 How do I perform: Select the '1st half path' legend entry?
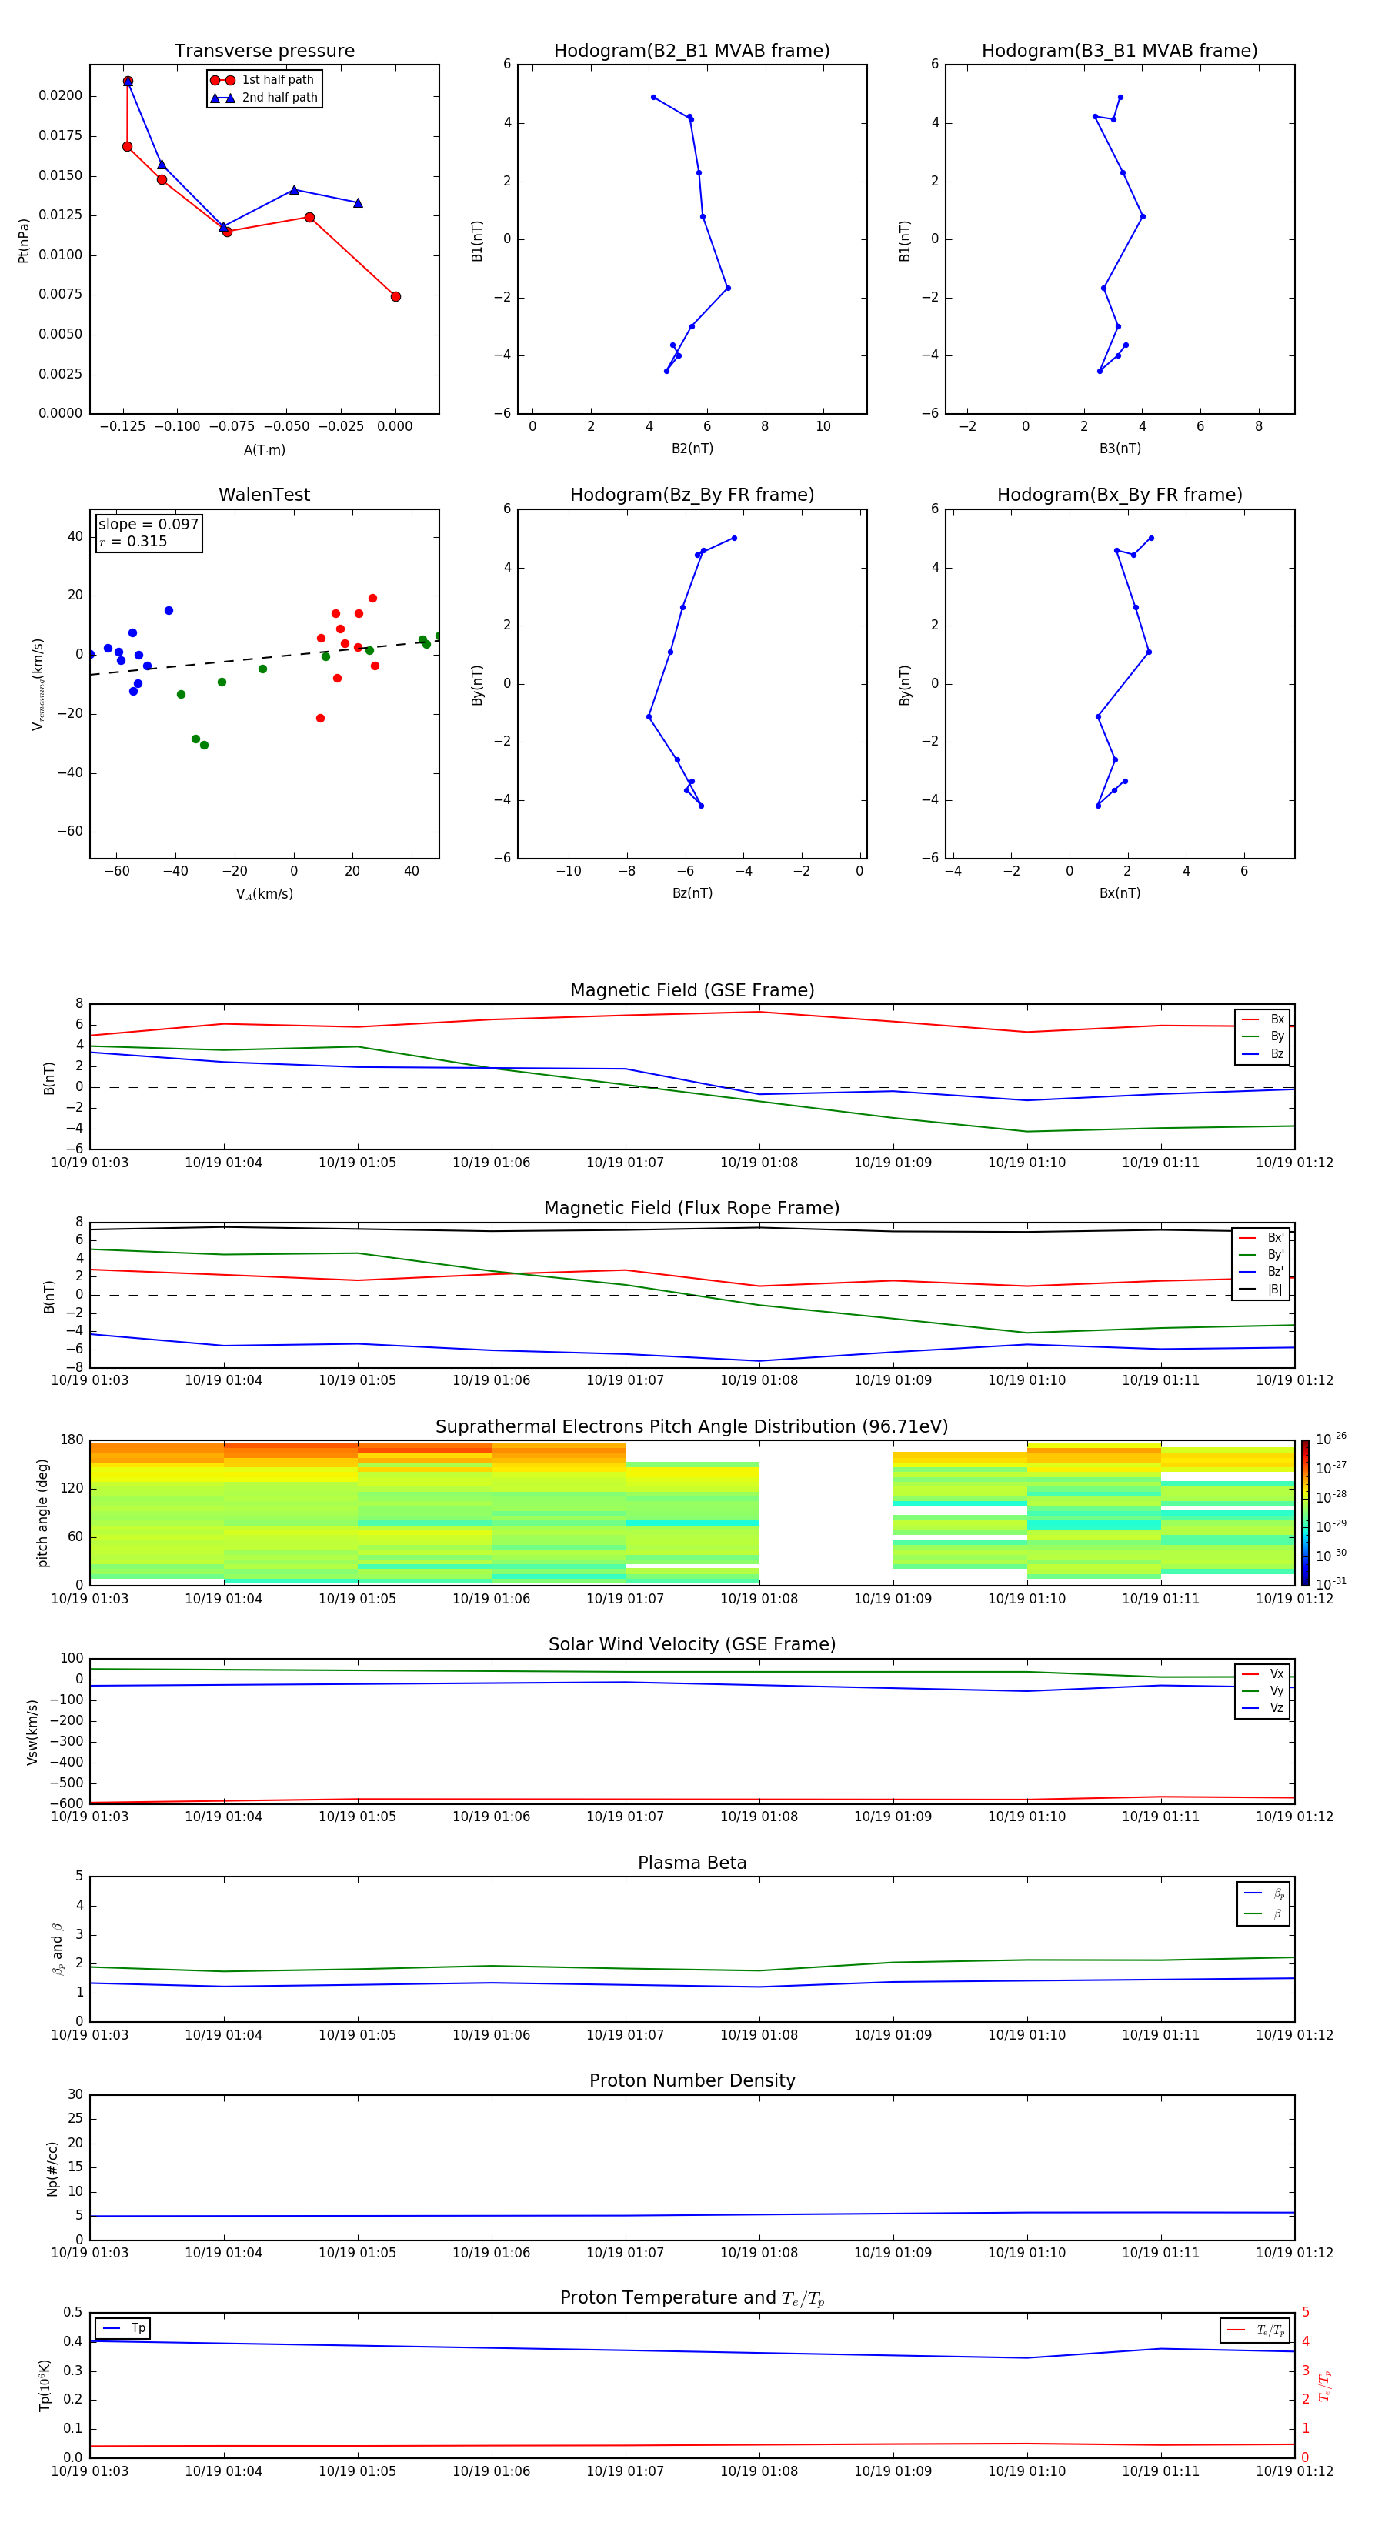click(x=262, y=80)
